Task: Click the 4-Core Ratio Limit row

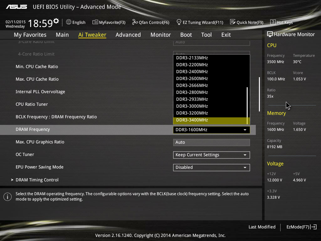Action: (36, 54)
